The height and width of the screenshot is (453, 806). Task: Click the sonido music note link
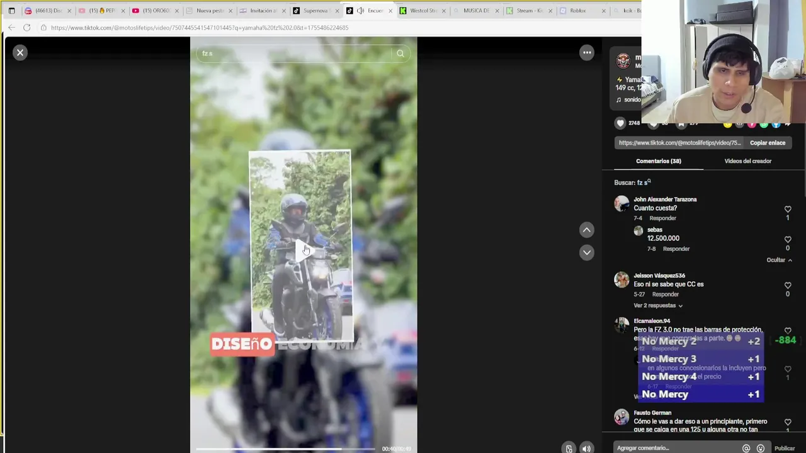(x=628, y=100)
